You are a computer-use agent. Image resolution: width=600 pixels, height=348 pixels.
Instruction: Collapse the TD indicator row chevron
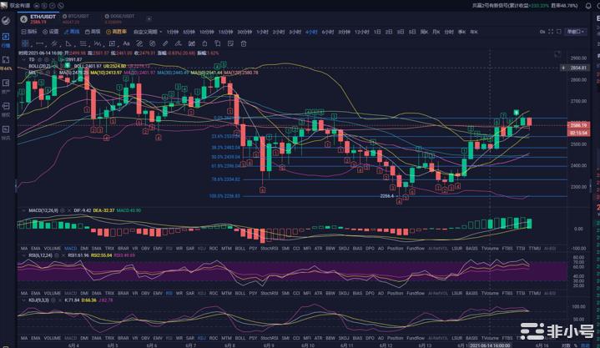[x=24, y=60]
